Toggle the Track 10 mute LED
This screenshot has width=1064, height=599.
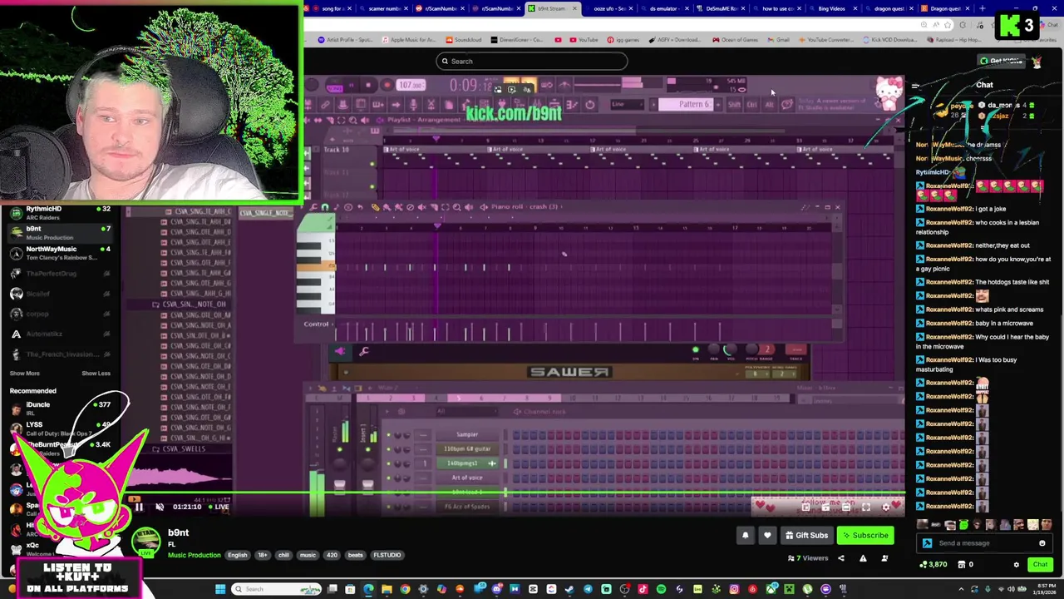pos(372,164)
